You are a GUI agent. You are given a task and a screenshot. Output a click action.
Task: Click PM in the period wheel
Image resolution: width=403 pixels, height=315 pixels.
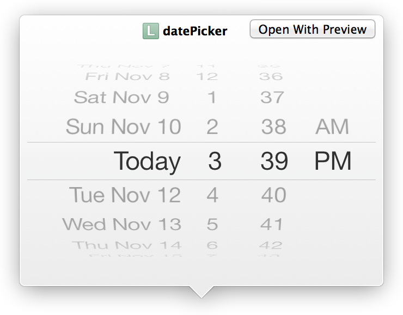333,162
